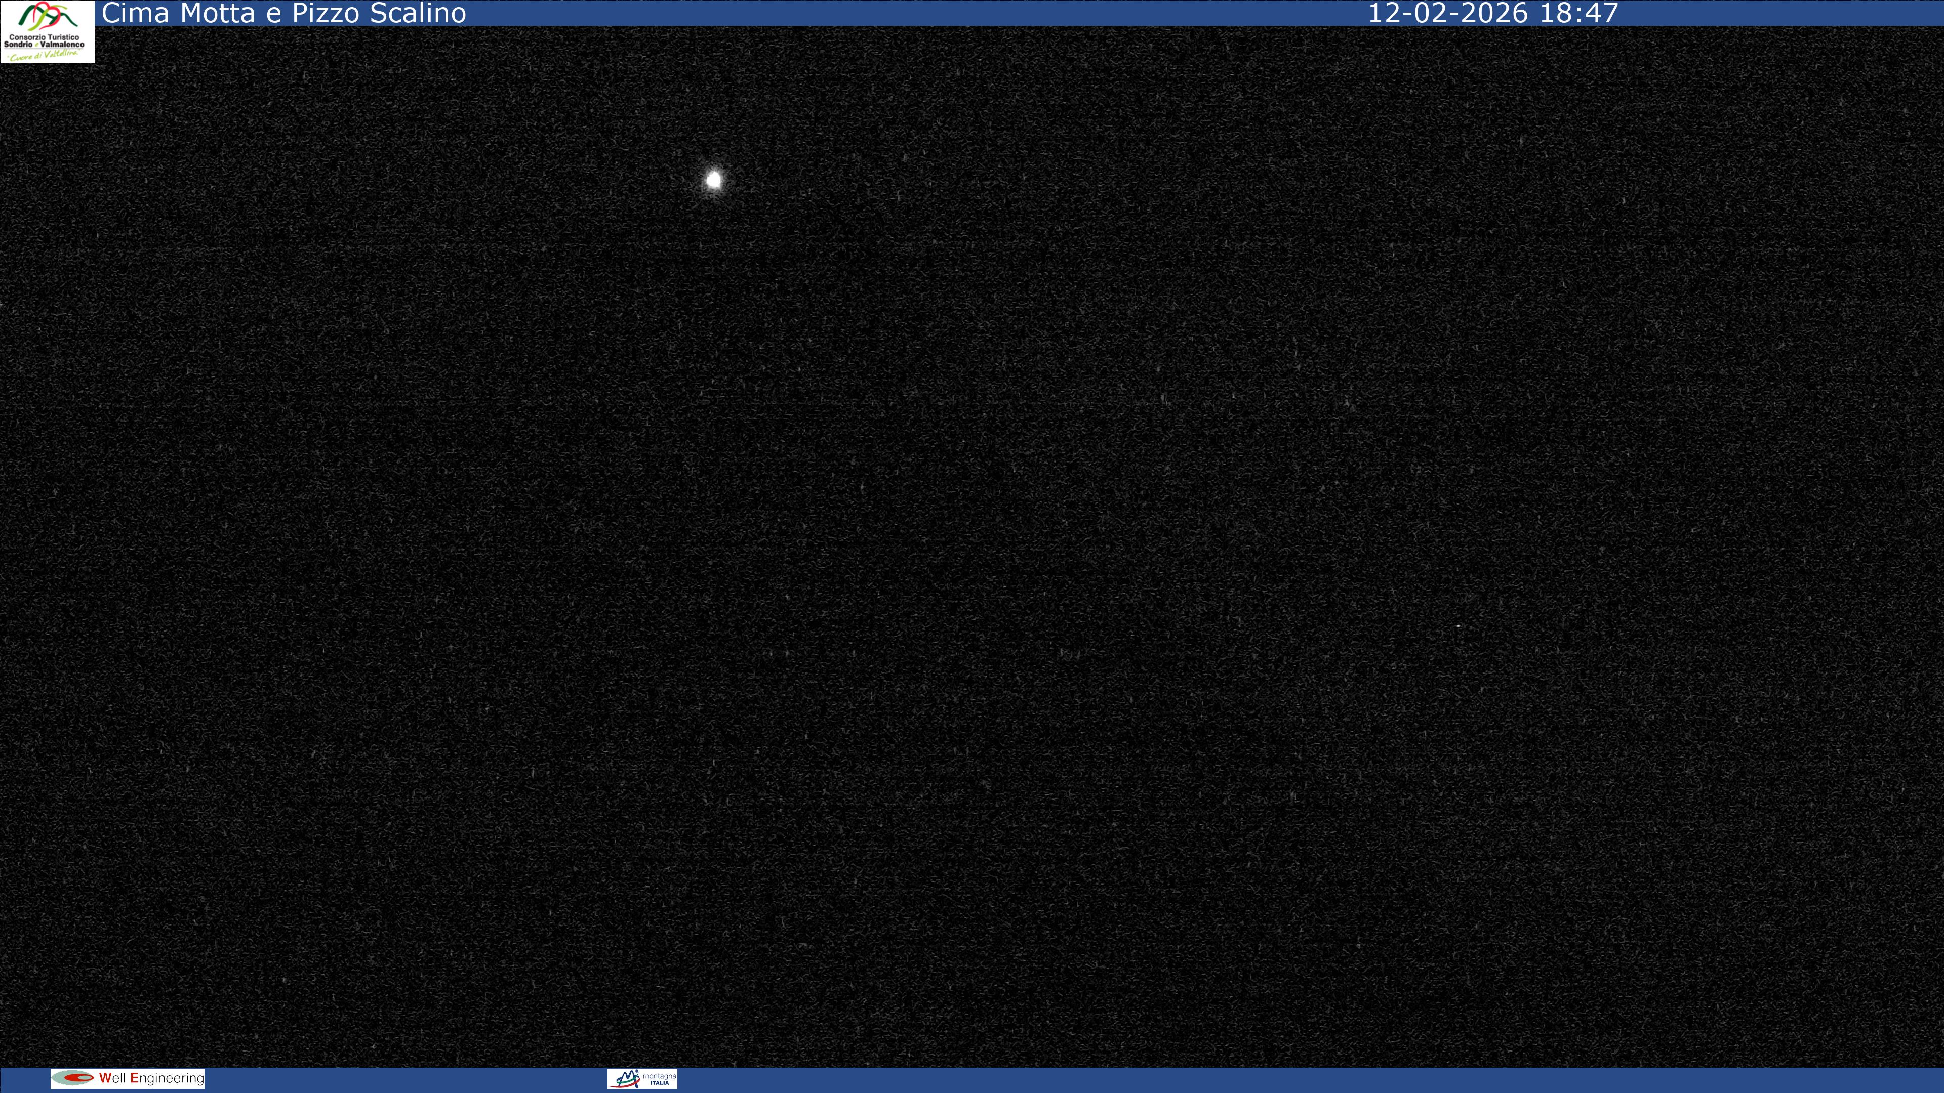This screenshot has height=1093, width=1944.
Task: Click "Sondrio e Valmalenco" text in logo
Action: click(x=45, y=45)
